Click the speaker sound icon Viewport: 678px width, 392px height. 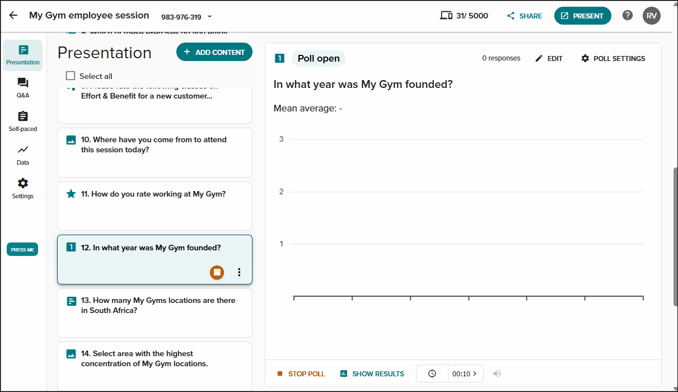pos(497,374)
